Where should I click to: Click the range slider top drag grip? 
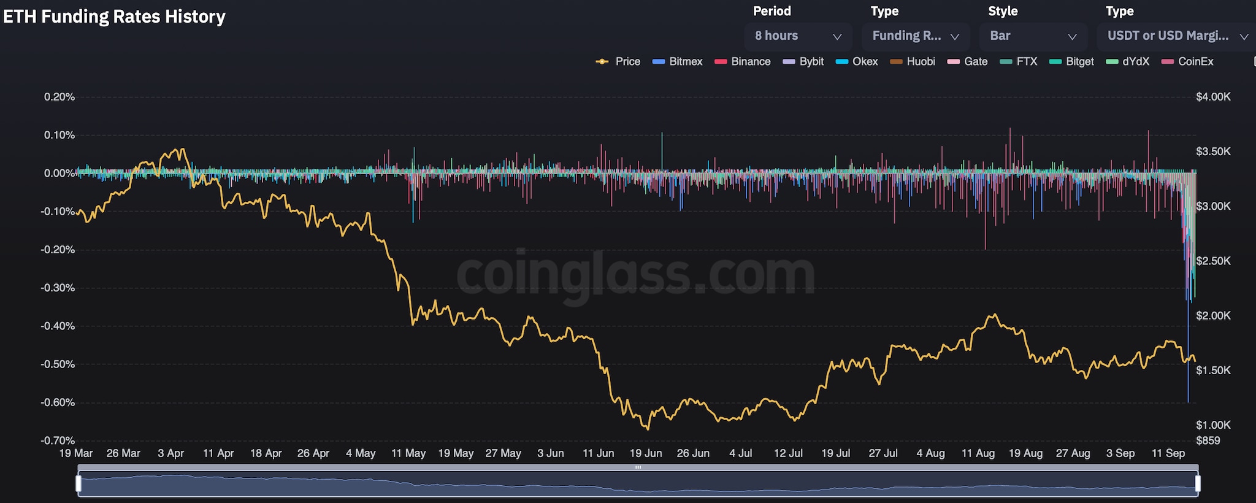(638, 467)
